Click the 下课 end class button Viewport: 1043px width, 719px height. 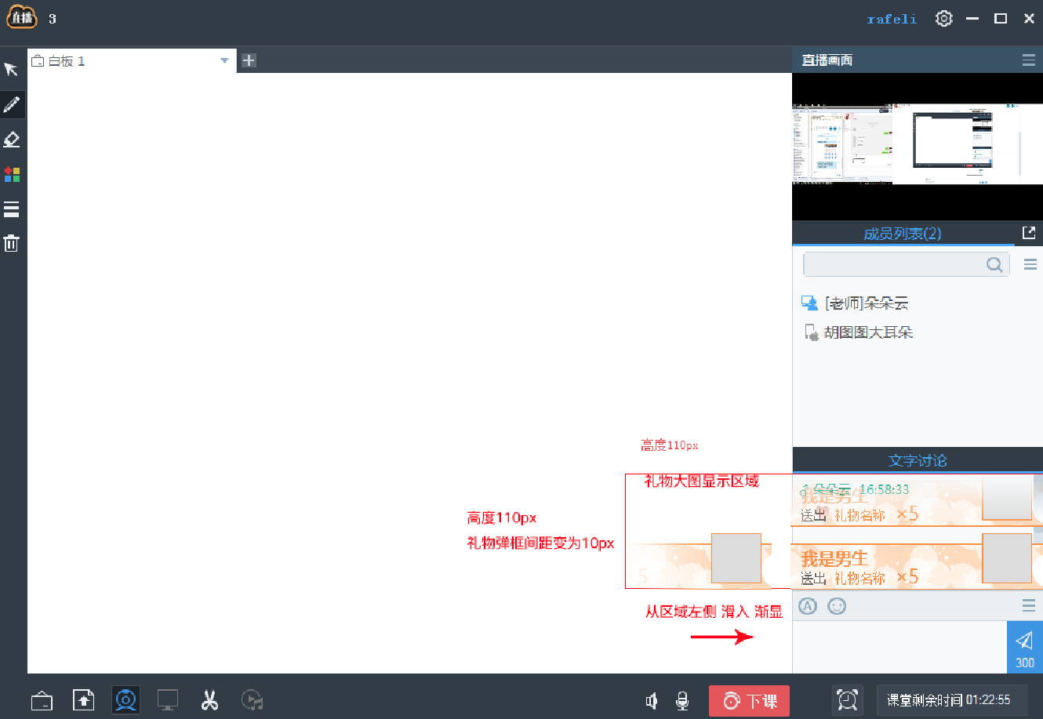click(x=749, y=700)
